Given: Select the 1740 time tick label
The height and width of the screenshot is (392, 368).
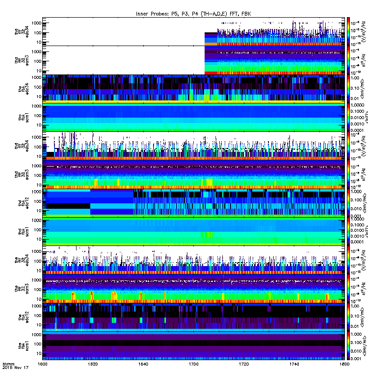Looking at the screenshot, I should tap(294, 364).
